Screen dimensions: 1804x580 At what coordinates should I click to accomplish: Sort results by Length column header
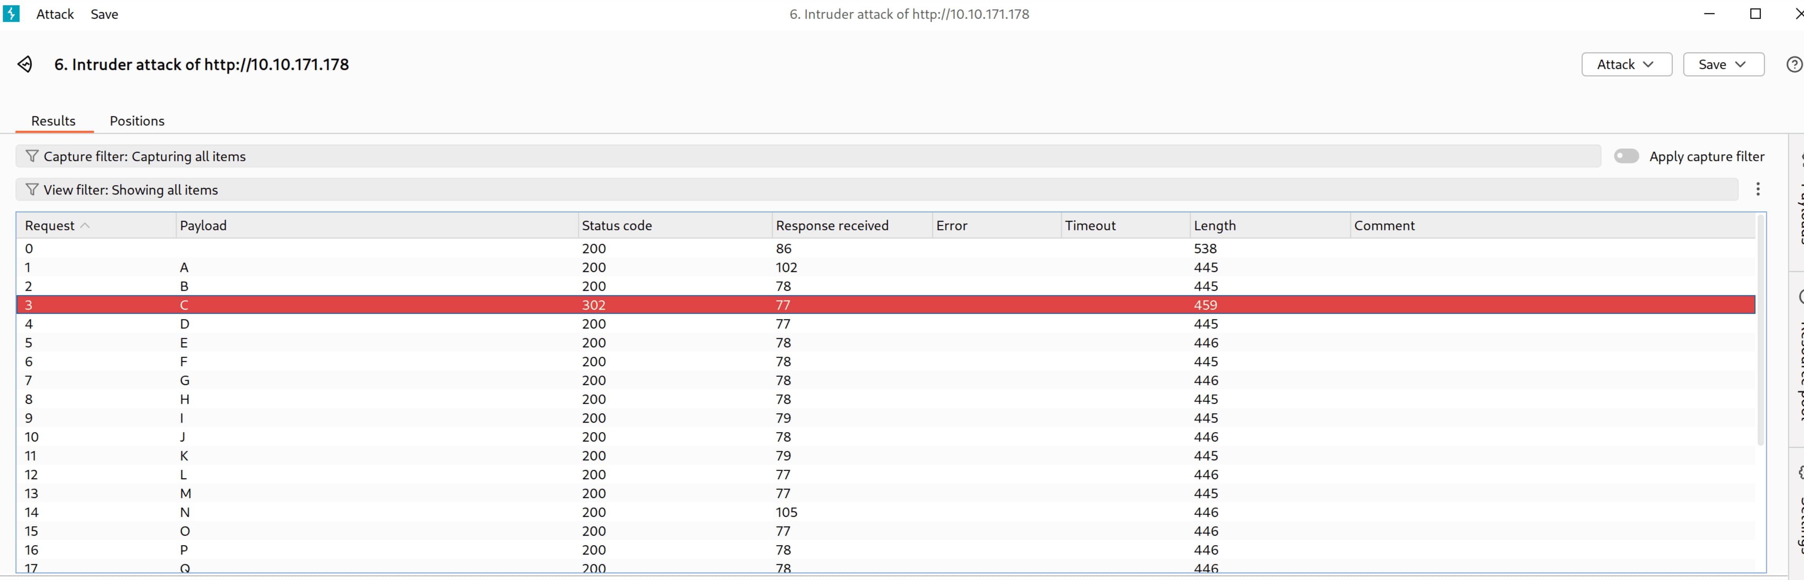pos(1214,225)
